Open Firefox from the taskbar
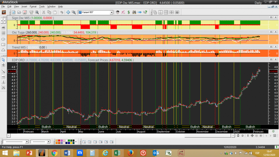This screenshot has width=279, height=157. [x=130, y=153]
